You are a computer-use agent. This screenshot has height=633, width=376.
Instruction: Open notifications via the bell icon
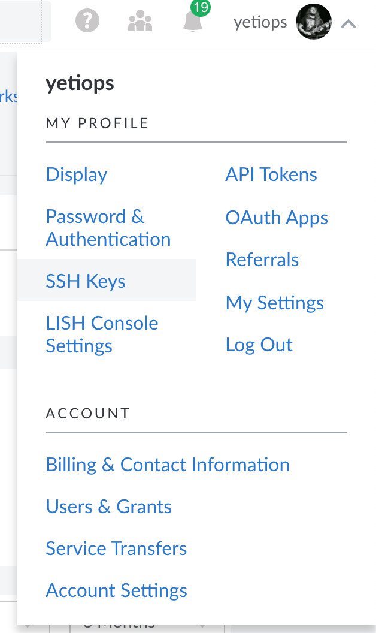click(193, 24)
